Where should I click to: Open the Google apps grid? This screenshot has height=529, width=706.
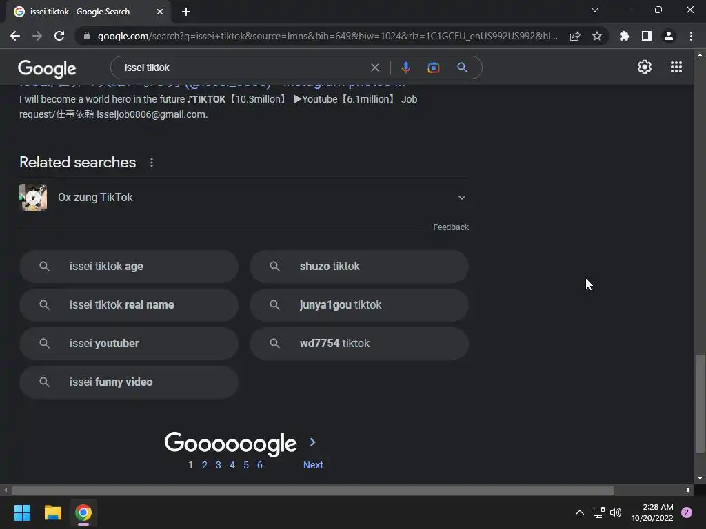pyautogui.click(x=676, y=67)
